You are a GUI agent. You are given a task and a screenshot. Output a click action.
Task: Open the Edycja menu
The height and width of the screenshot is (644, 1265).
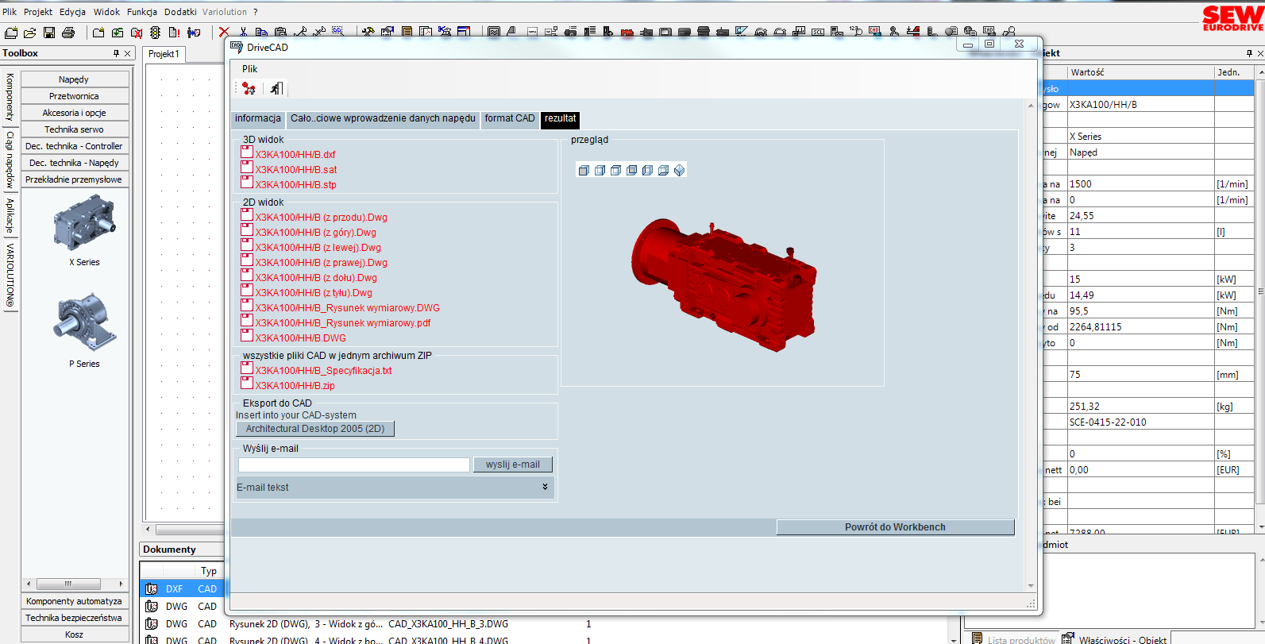pyautogui.click(x=72, y=12)
